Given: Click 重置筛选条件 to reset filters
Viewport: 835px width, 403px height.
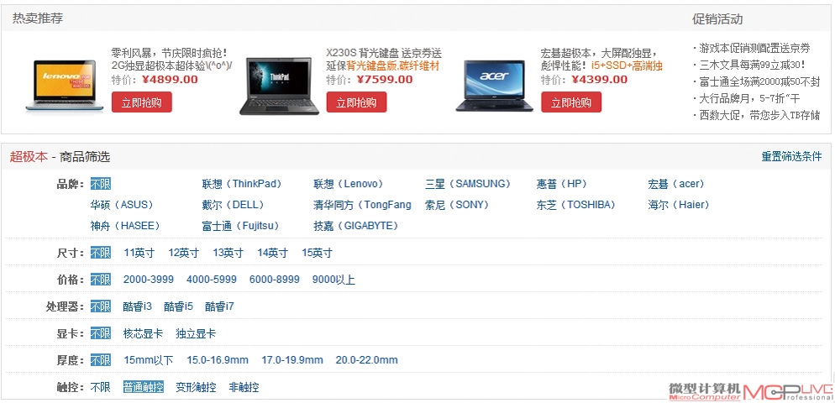Looking at the screenshot, I should [791, 157].
